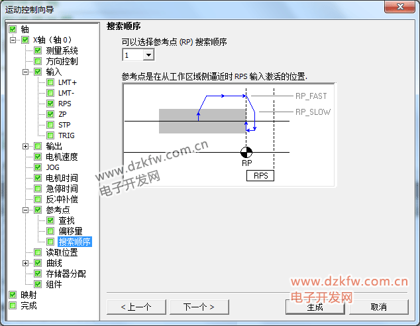This screenshot has height=326, width=420.
Task: Cancel the wizard with 取消
Action: click(x=378, y=307)
